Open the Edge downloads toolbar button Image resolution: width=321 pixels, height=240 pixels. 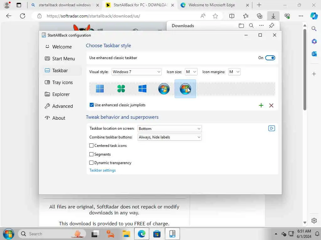point(273,16)
